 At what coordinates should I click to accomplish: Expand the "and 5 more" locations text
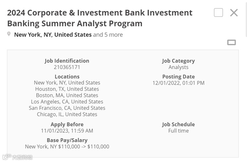coord(108,35)
